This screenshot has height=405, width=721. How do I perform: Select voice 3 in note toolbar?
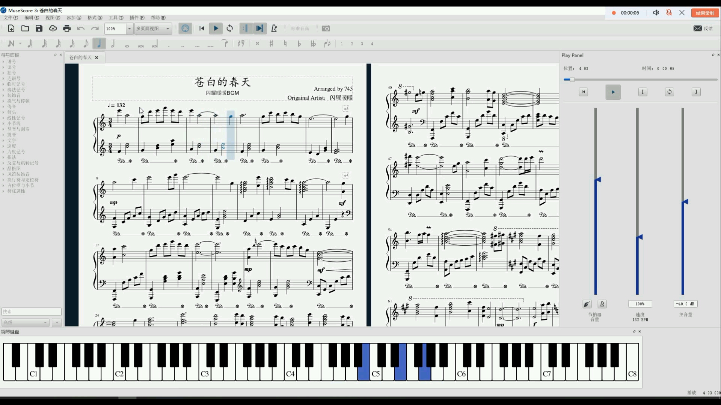pyautogui.click(x=362, y=44)
